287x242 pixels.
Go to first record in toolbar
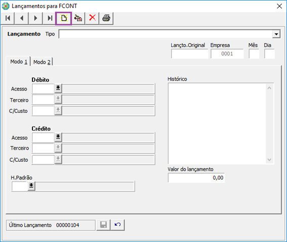tap(8, 18)
